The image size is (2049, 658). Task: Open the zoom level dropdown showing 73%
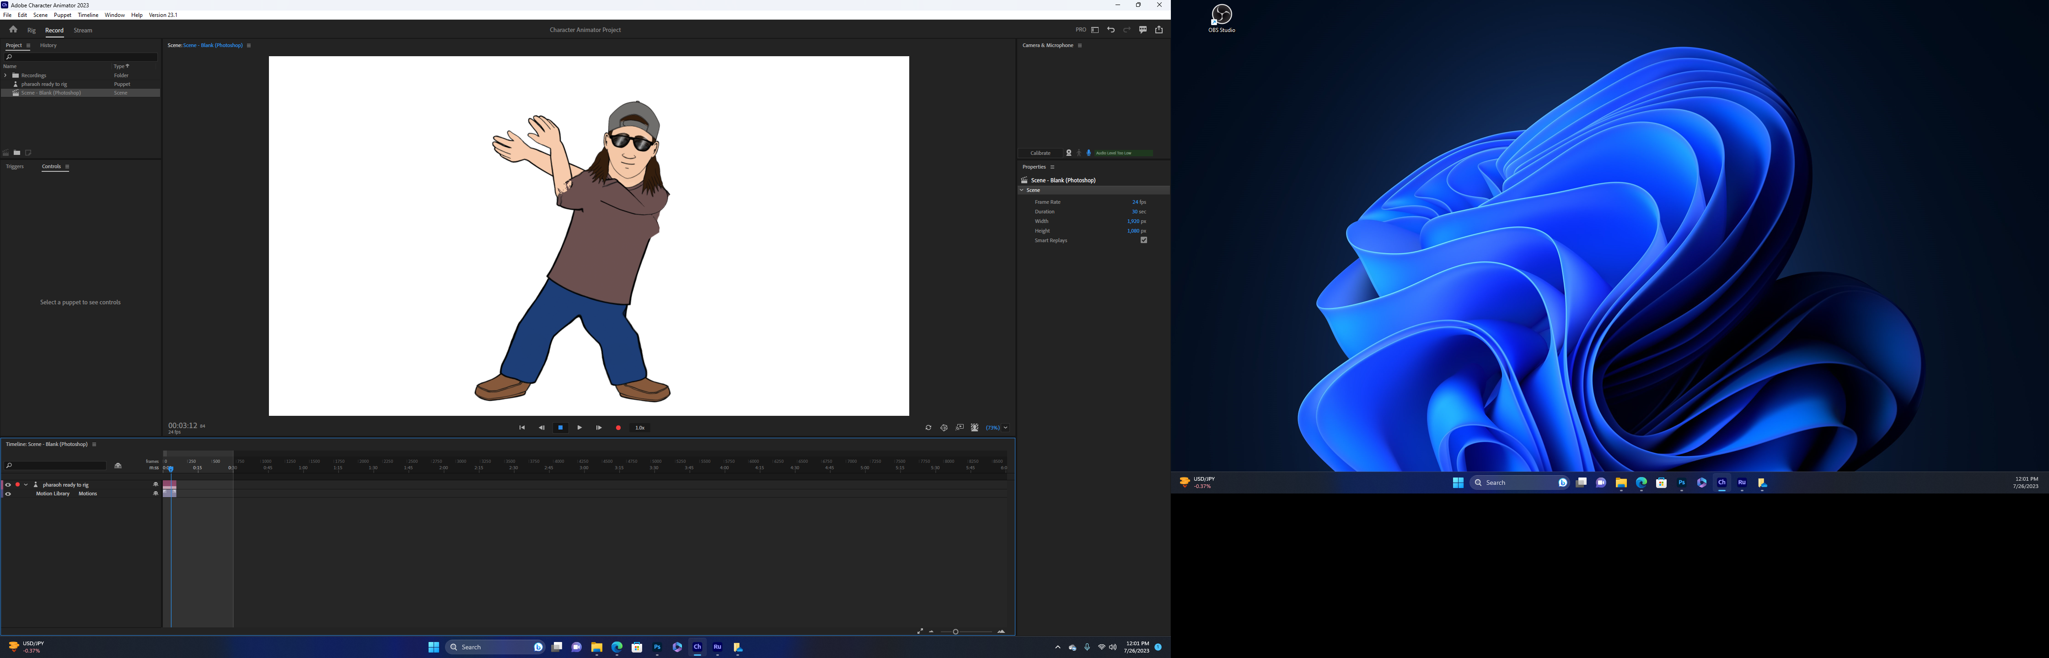point(1005,428)
